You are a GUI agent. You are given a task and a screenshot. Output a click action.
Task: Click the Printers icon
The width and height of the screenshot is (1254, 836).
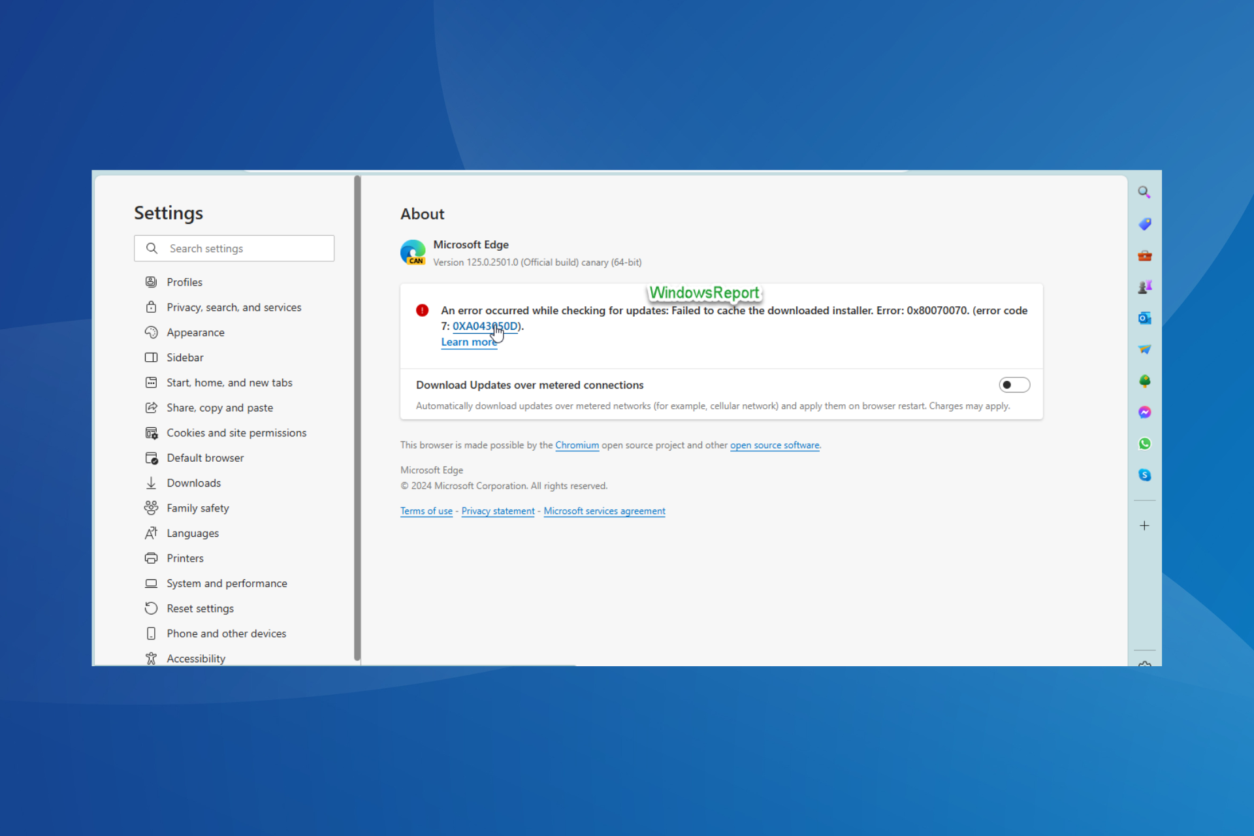pos(151,558)
